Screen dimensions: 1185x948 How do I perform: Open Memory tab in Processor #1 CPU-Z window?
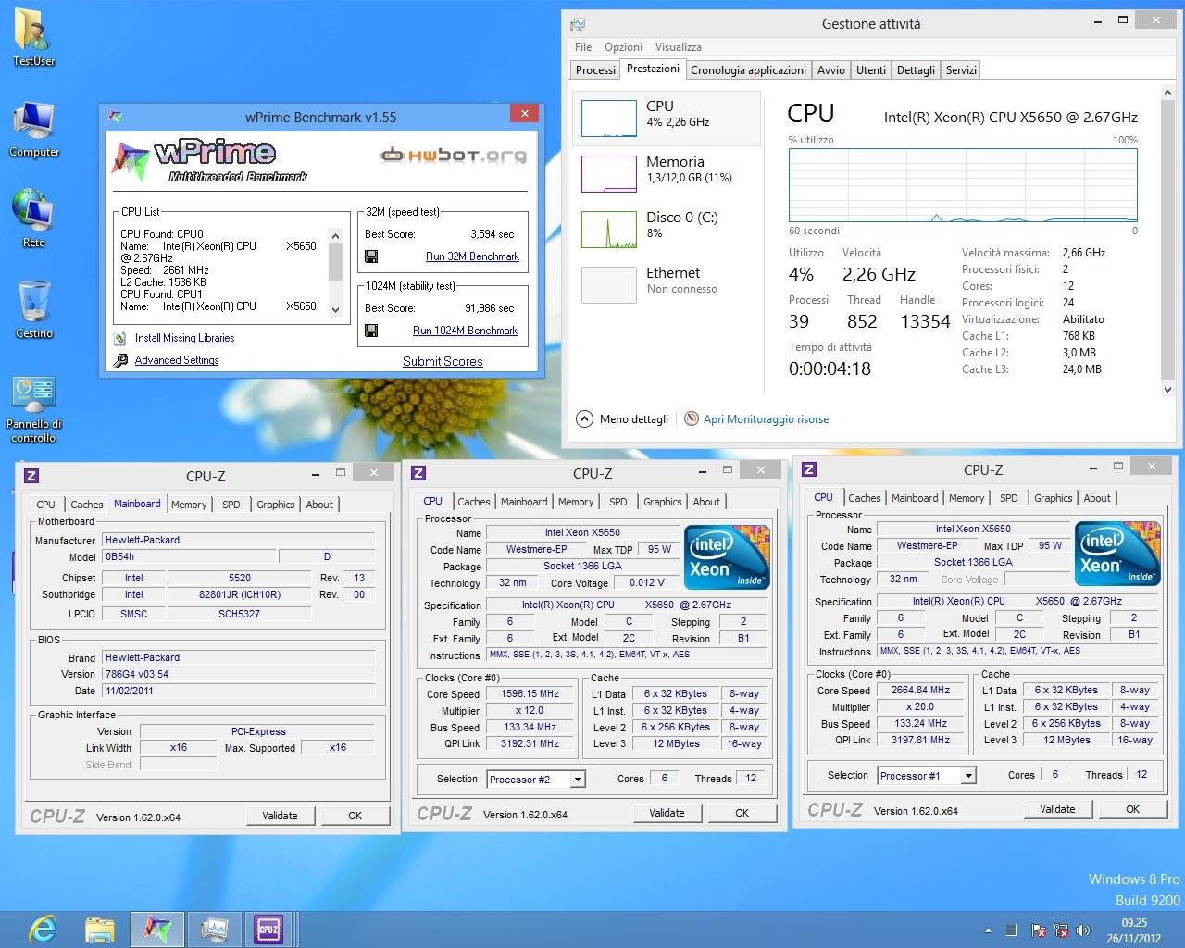click(967, 498)
